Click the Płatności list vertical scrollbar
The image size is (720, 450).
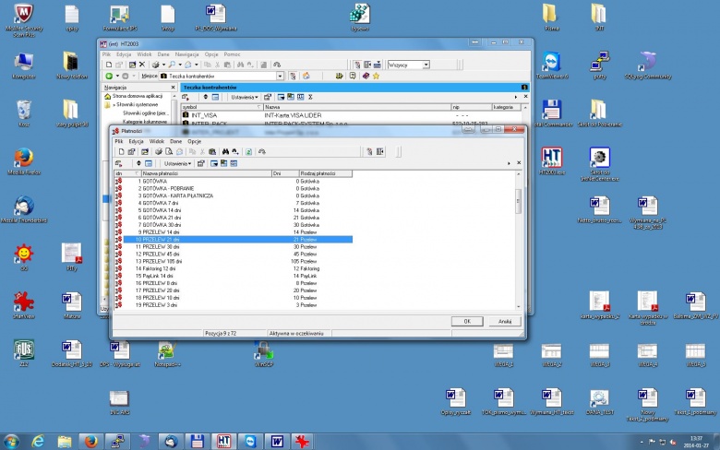tap(519, 240)
